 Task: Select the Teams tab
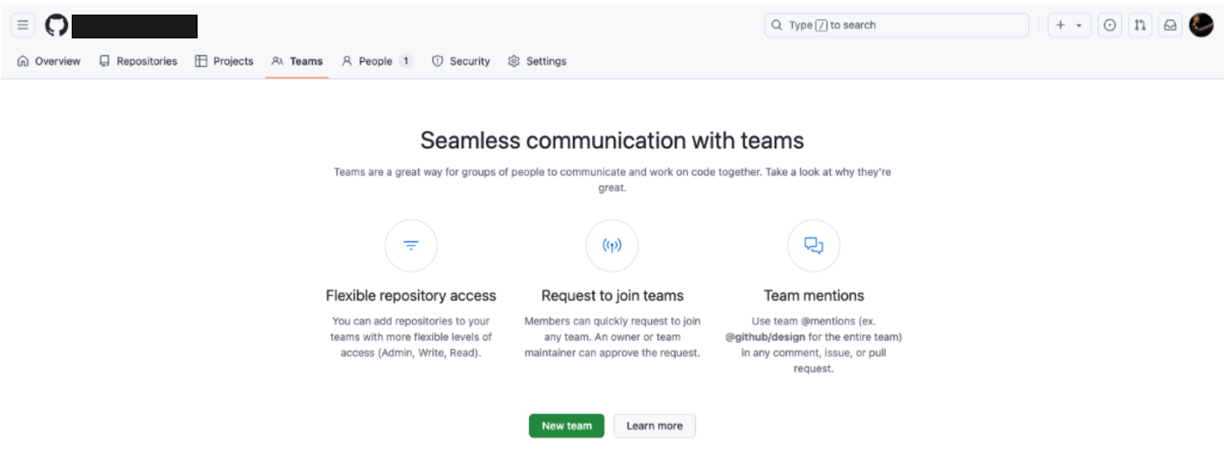[297, 61]
